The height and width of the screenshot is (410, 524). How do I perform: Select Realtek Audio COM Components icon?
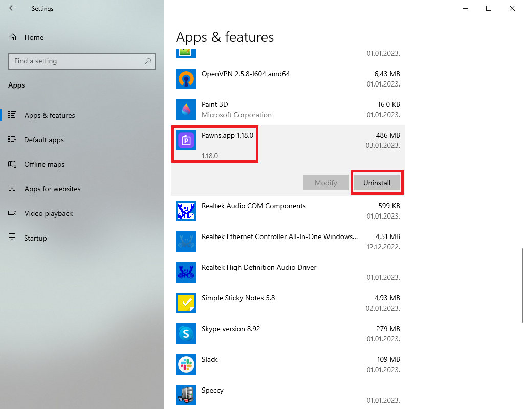(186, 211)
